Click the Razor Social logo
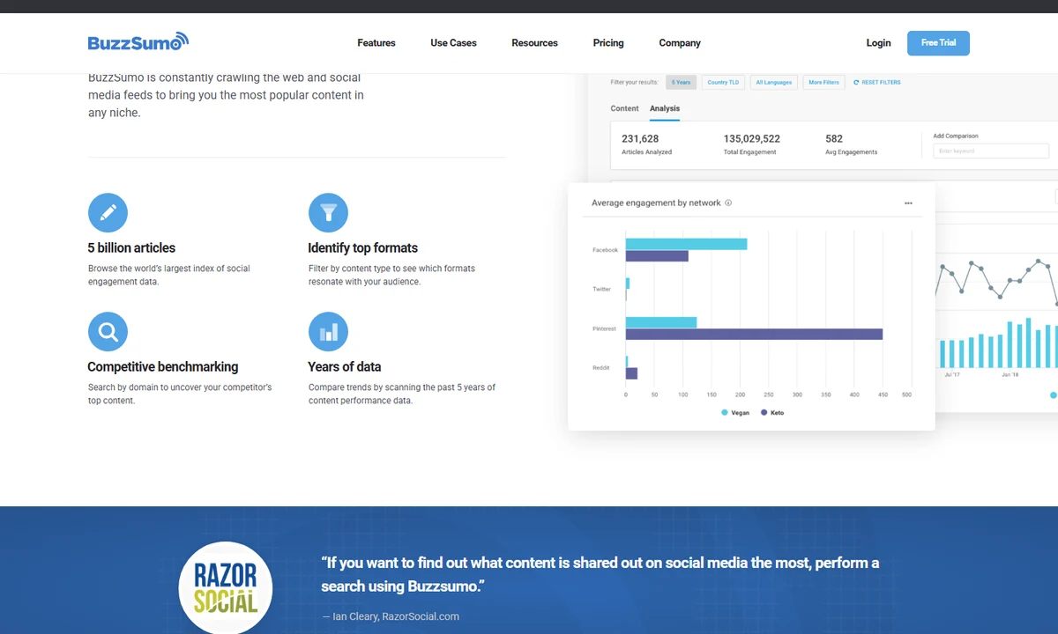Screen dimensions: 1058x634 (x=226, y=587)
